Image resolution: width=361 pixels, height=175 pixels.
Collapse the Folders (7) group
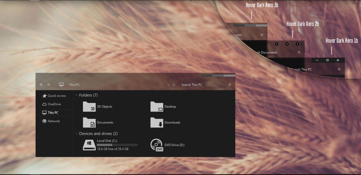(77, 95)
